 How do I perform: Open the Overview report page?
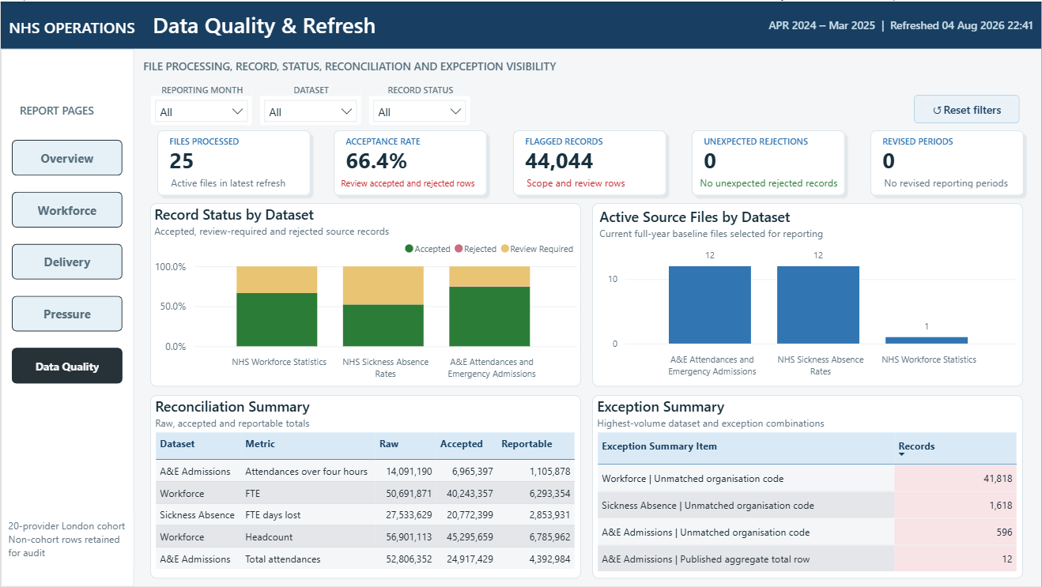tap(67, 158)
